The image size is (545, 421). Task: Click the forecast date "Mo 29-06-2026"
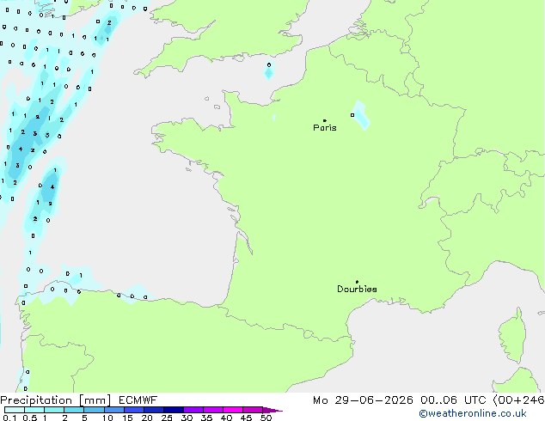pos(363,400)
